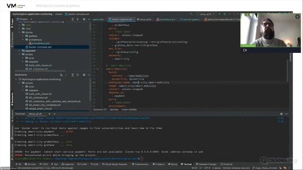The width and height of the screenshot is (303, 170).
Task: Open the Pull Requests vertical sidebar tab
Action: pos(12,40)
